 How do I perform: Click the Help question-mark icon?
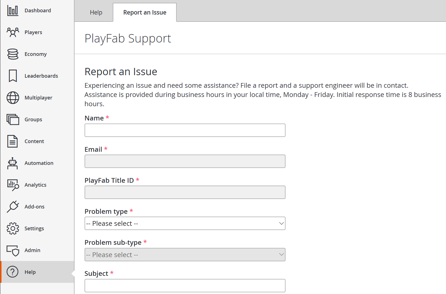(x=13, y=272)
